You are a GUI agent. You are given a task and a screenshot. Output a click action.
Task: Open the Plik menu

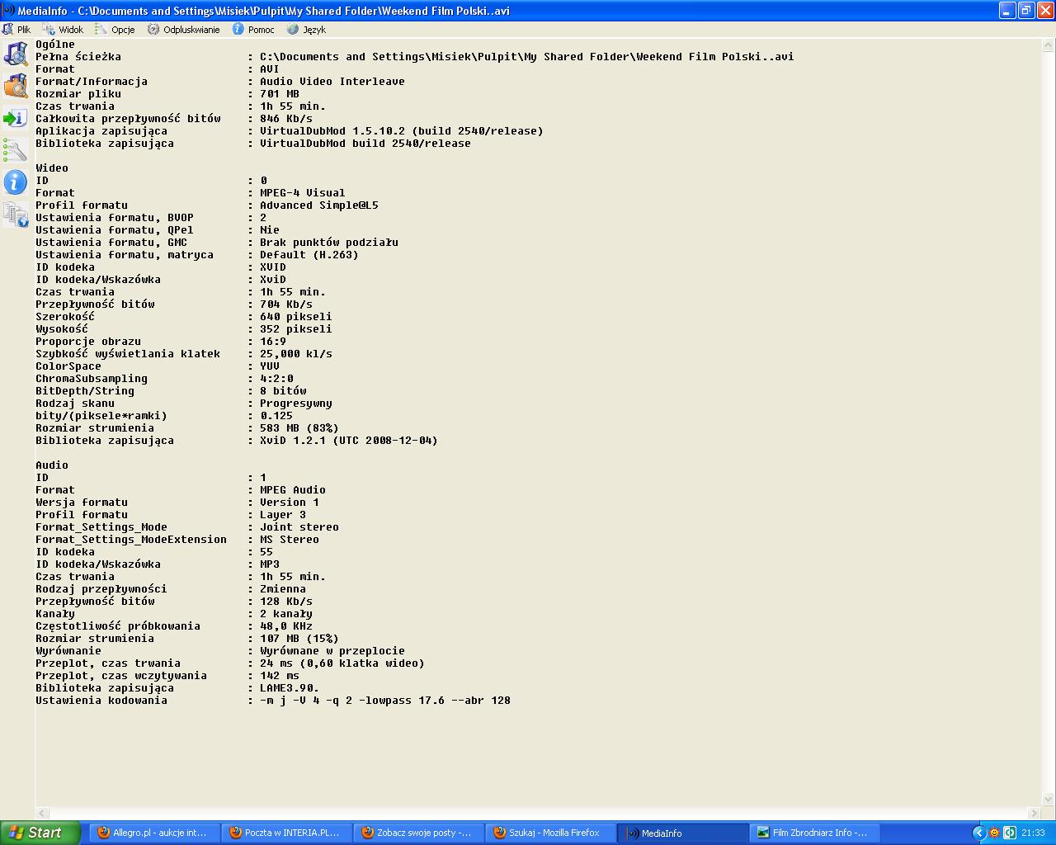click(x=16, y=29)
